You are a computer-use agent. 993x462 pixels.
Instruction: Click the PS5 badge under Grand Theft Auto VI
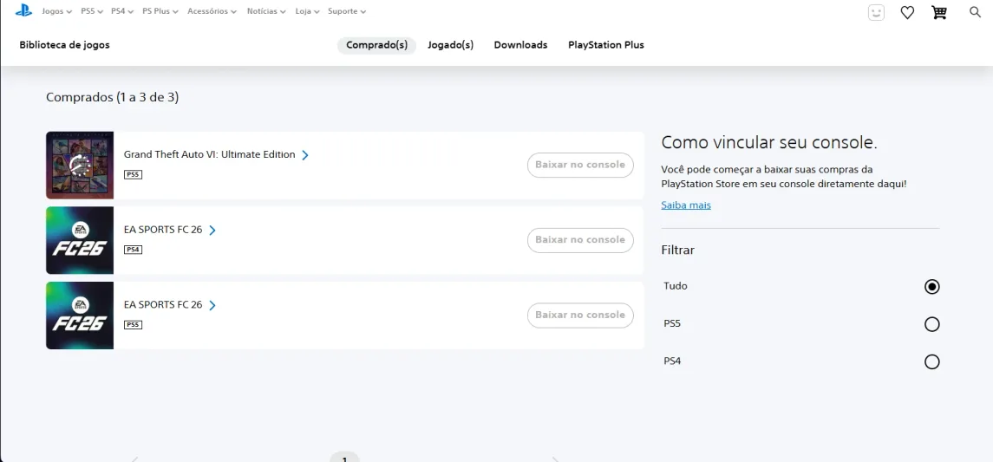(x=133, y=174)
